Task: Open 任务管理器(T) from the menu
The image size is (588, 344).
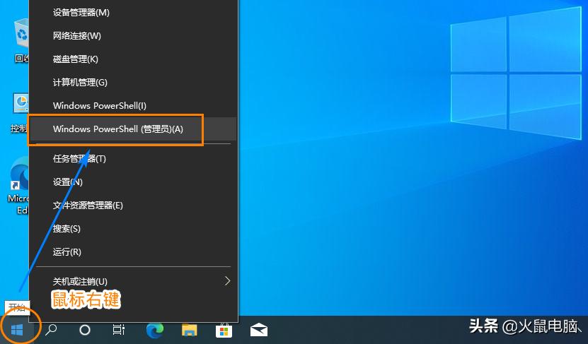Action: point(134,159)
